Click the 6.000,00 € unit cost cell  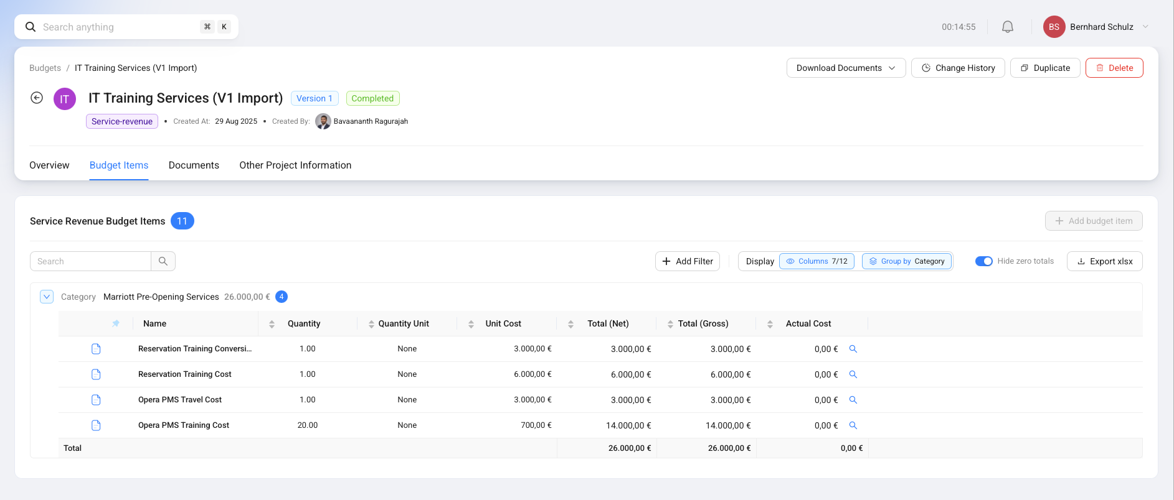(x=533, y=374)
